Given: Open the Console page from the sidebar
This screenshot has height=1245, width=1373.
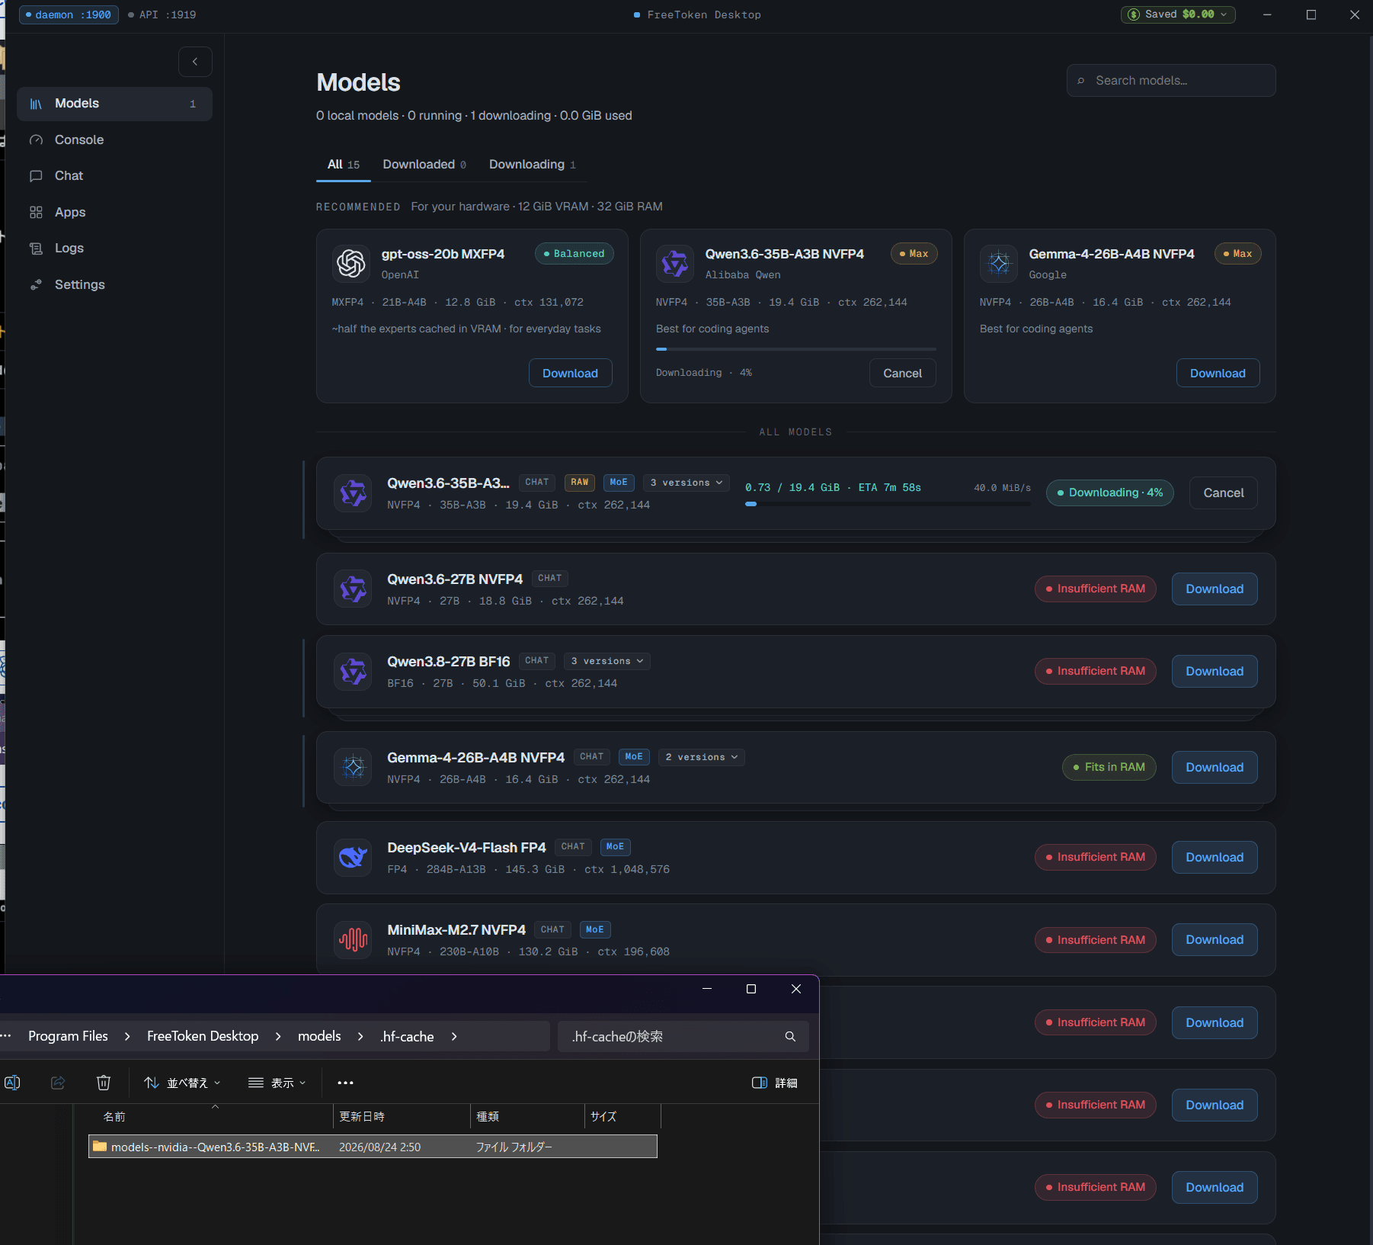Looking at the screenshot, I should (114, 140).
